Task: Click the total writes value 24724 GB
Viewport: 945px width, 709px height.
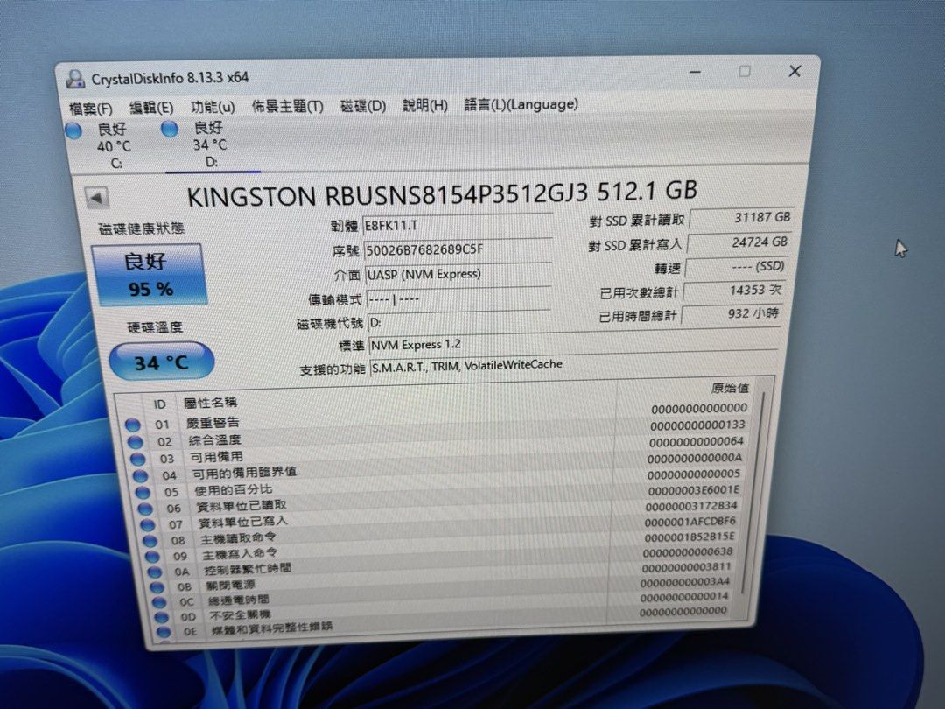Action: (x=738, y=242)
